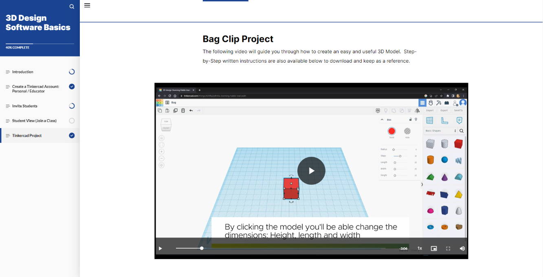Click the course completion progress bar
Image resolution: width=543 pixels, height=277 pixels.
40,44
